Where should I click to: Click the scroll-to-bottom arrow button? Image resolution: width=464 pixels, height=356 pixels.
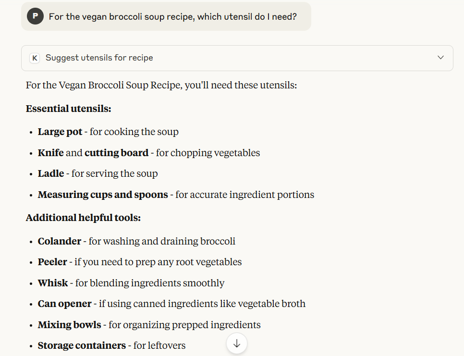click(x=237, y=344)
